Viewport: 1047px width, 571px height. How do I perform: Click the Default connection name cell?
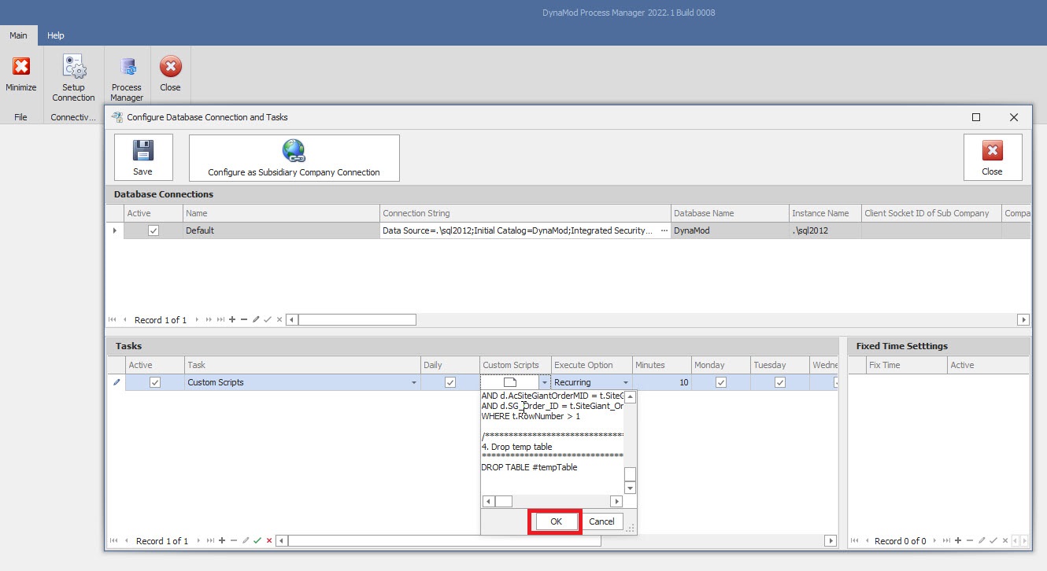click(281, 230)
